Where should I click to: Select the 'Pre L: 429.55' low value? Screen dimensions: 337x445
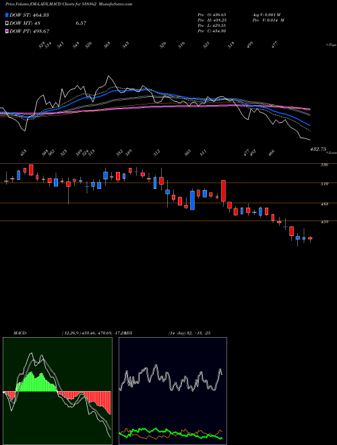coord(212,26)
